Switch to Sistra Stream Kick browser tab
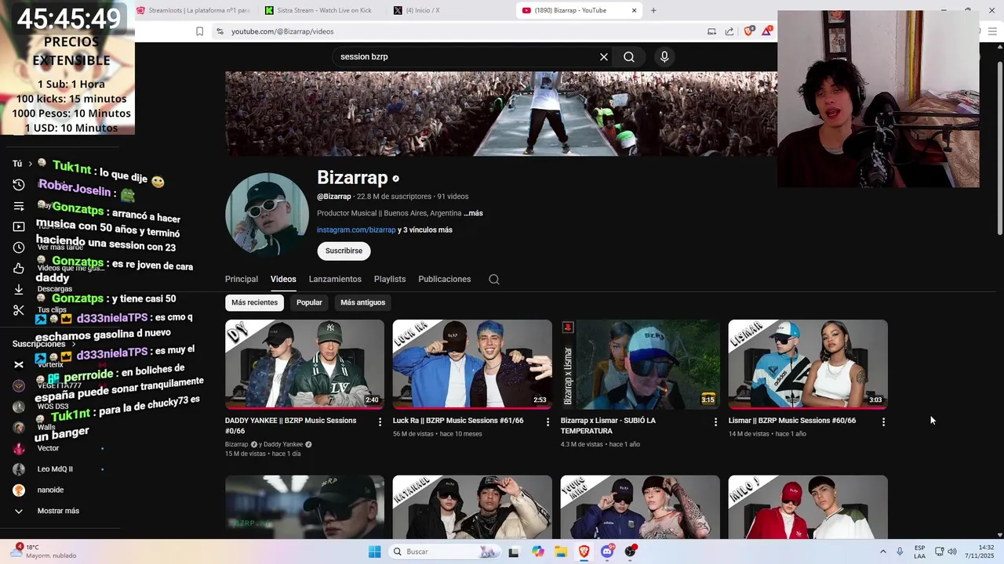Viewport: 1004px width, 564px height. point(322,10)
